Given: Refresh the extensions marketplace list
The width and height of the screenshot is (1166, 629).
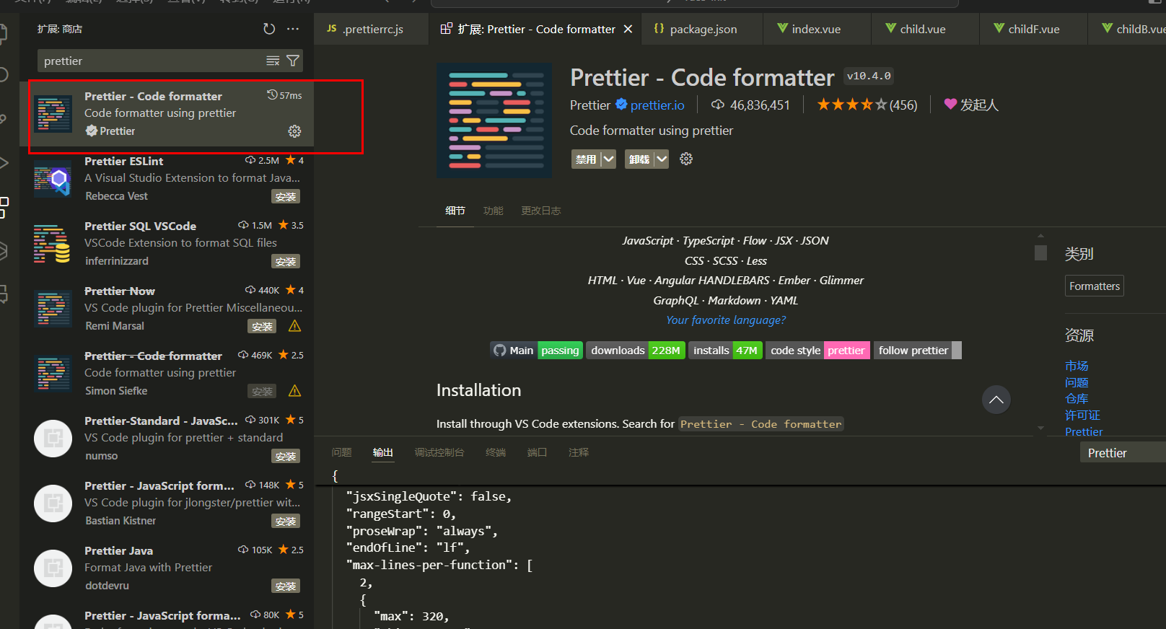Looking at the screenshot, I should tap(269, 29).
